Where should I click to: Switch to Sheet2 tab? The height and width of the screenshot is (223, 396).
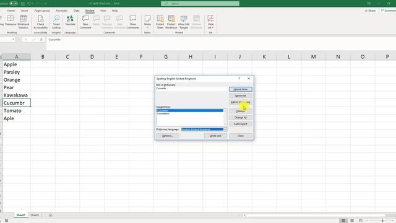tap(35, 215)
